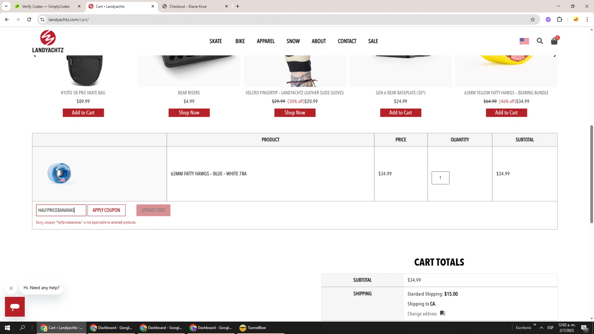Open the shopping cart bag icon
Viewport: 594px width, 334px height.
tap(554, 41)
